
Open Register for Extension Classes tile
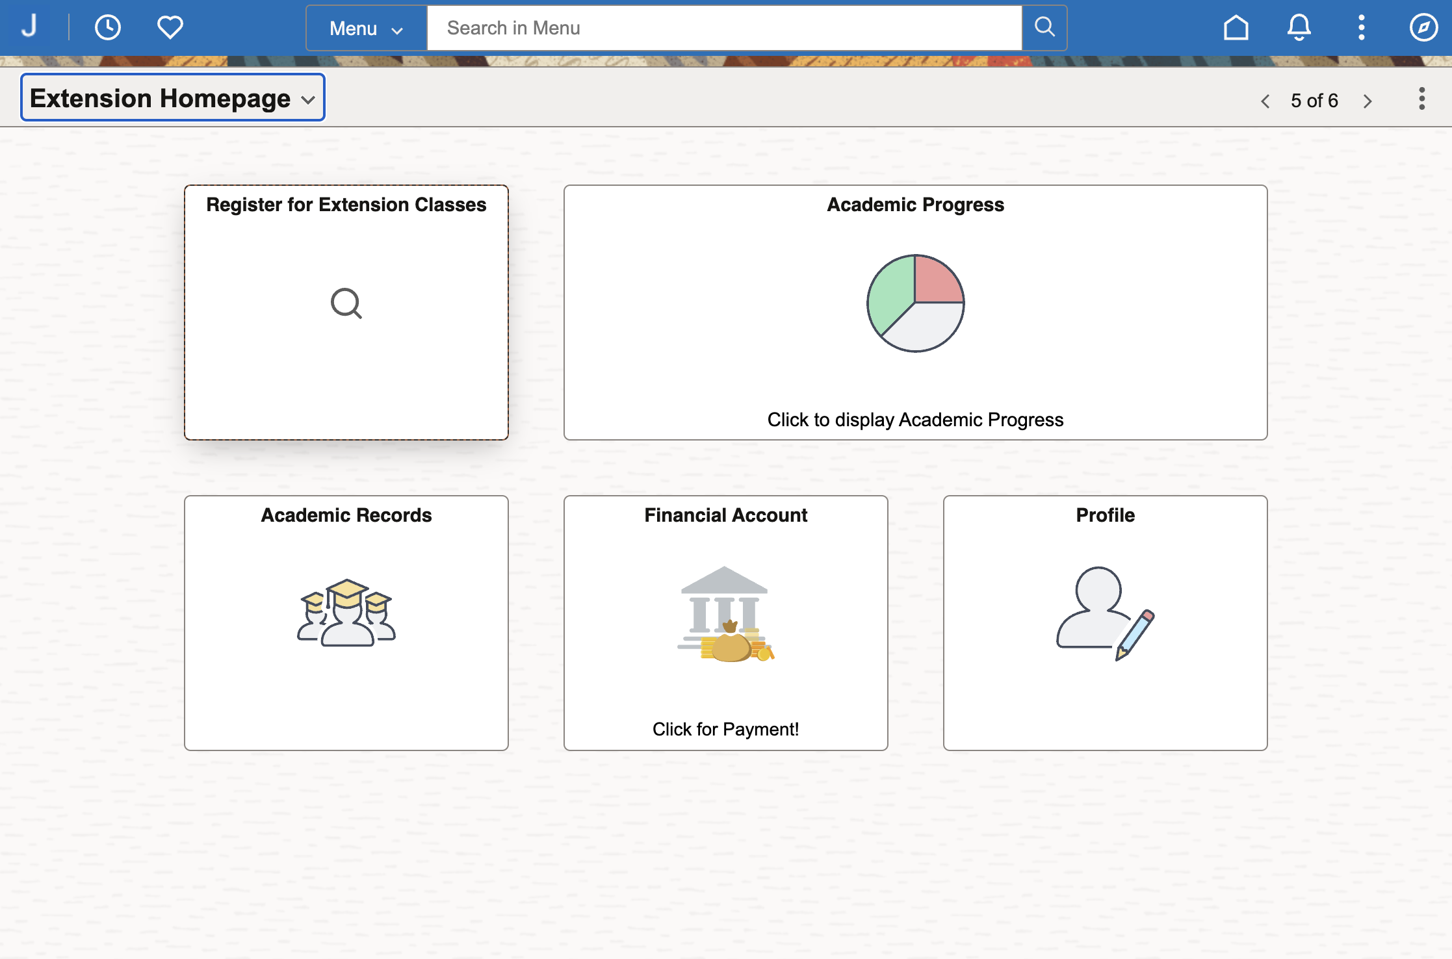[346, 313]
